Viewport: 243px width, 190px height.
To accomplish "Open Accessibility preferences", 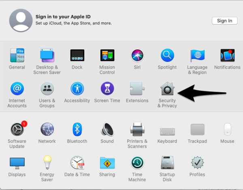I will pos(77,89).
